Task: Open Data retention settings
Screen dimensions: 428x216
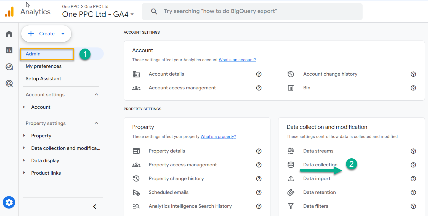Action: click(320, 192)
